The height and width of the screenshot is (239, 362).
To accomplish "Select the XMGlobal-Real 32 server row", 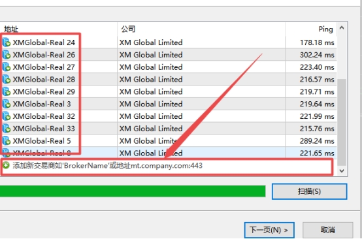I will pos(169,116).
